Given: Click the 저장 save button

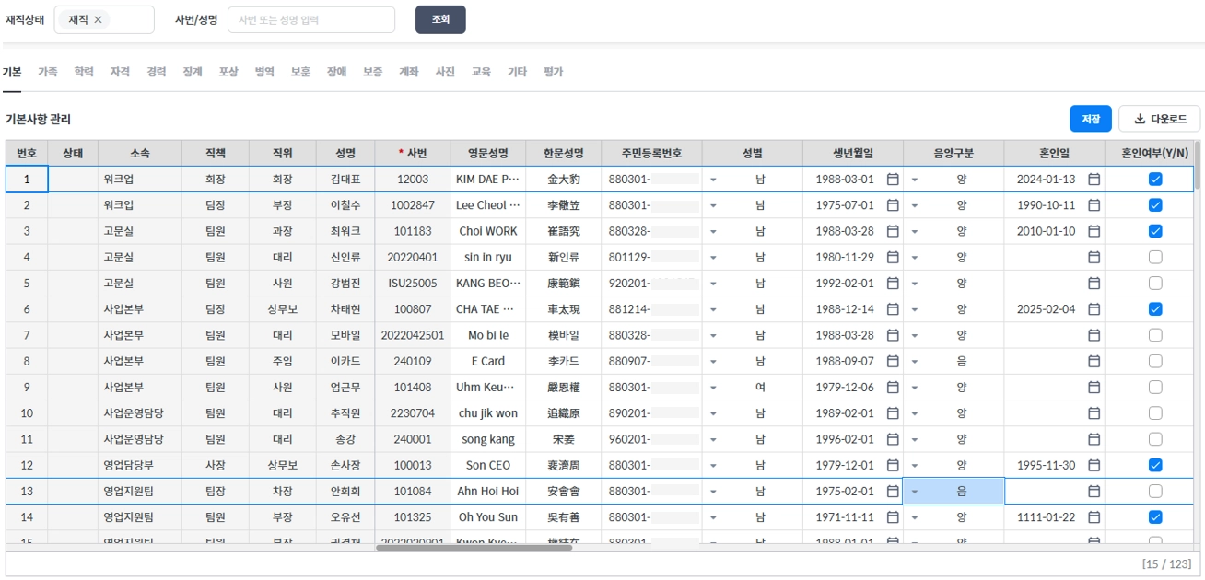Looking at the screenshot, I should tap(1091, 119).
